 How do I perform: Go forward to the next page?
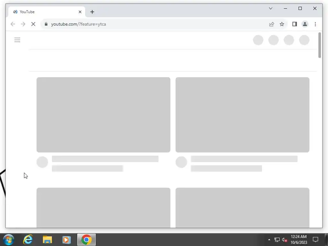click(x=23, y=24)
